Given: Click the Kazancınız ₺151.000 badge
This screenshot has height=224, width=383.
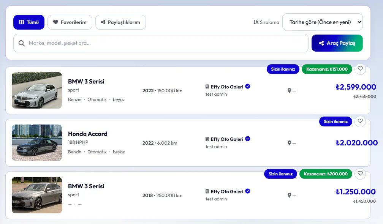Looking at the screenshot, I should pos(327,69).
